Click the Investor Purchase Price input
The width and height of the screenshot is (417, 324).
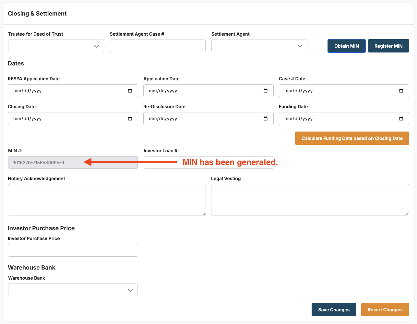pos(73,250)
